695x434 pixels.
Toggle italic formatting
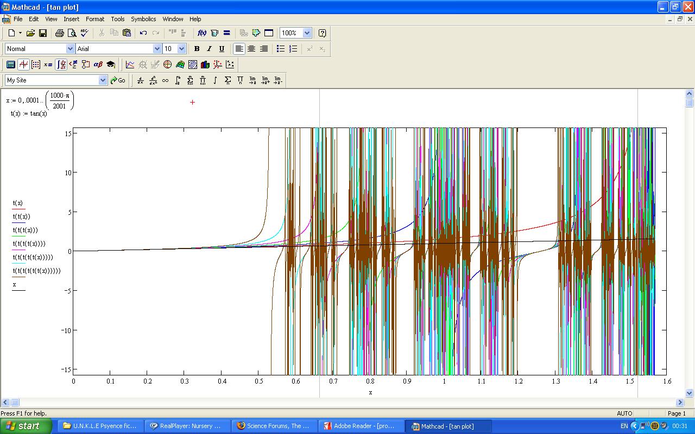point(209,49)
